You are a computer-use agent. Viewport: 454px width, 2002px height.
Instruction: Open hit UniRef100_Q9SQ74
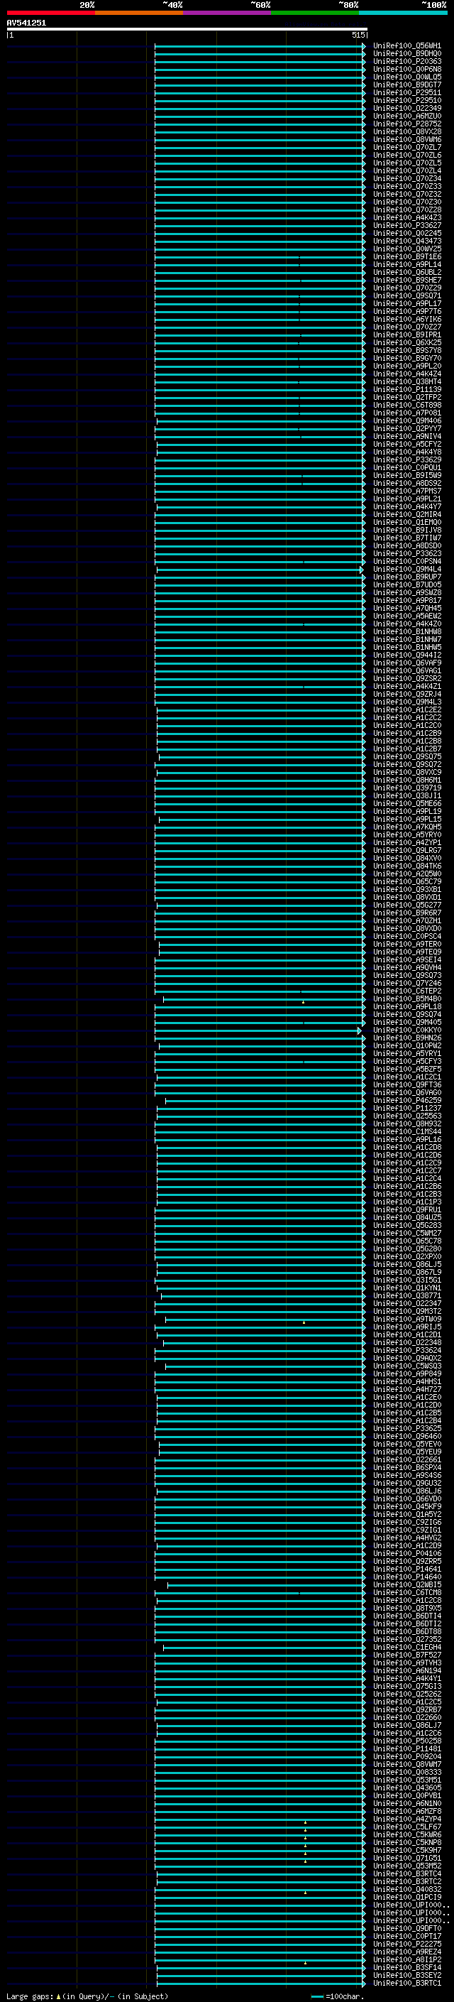[407, 1014]
